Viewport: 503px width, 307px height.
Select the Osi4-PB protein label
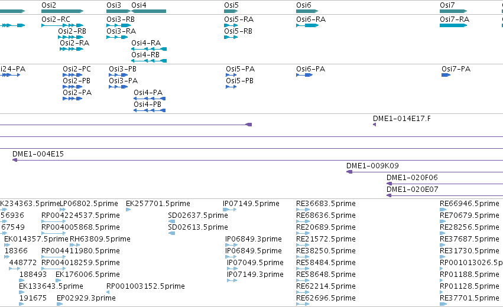pos(147,104)
